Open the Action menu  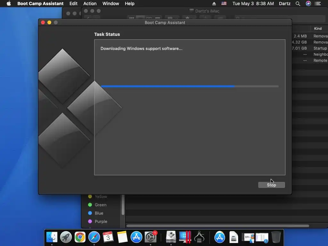click(90, 4)
